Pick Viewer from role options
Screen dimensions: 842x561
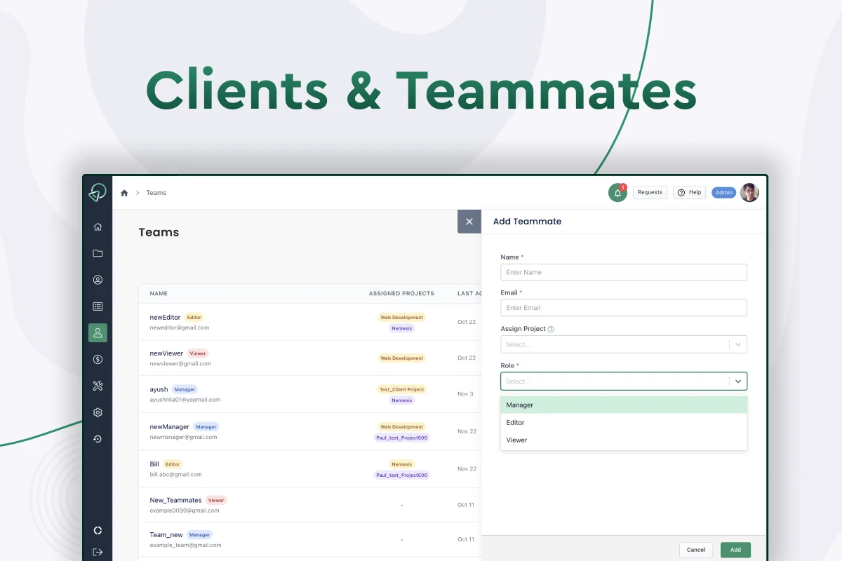(624, 440)
